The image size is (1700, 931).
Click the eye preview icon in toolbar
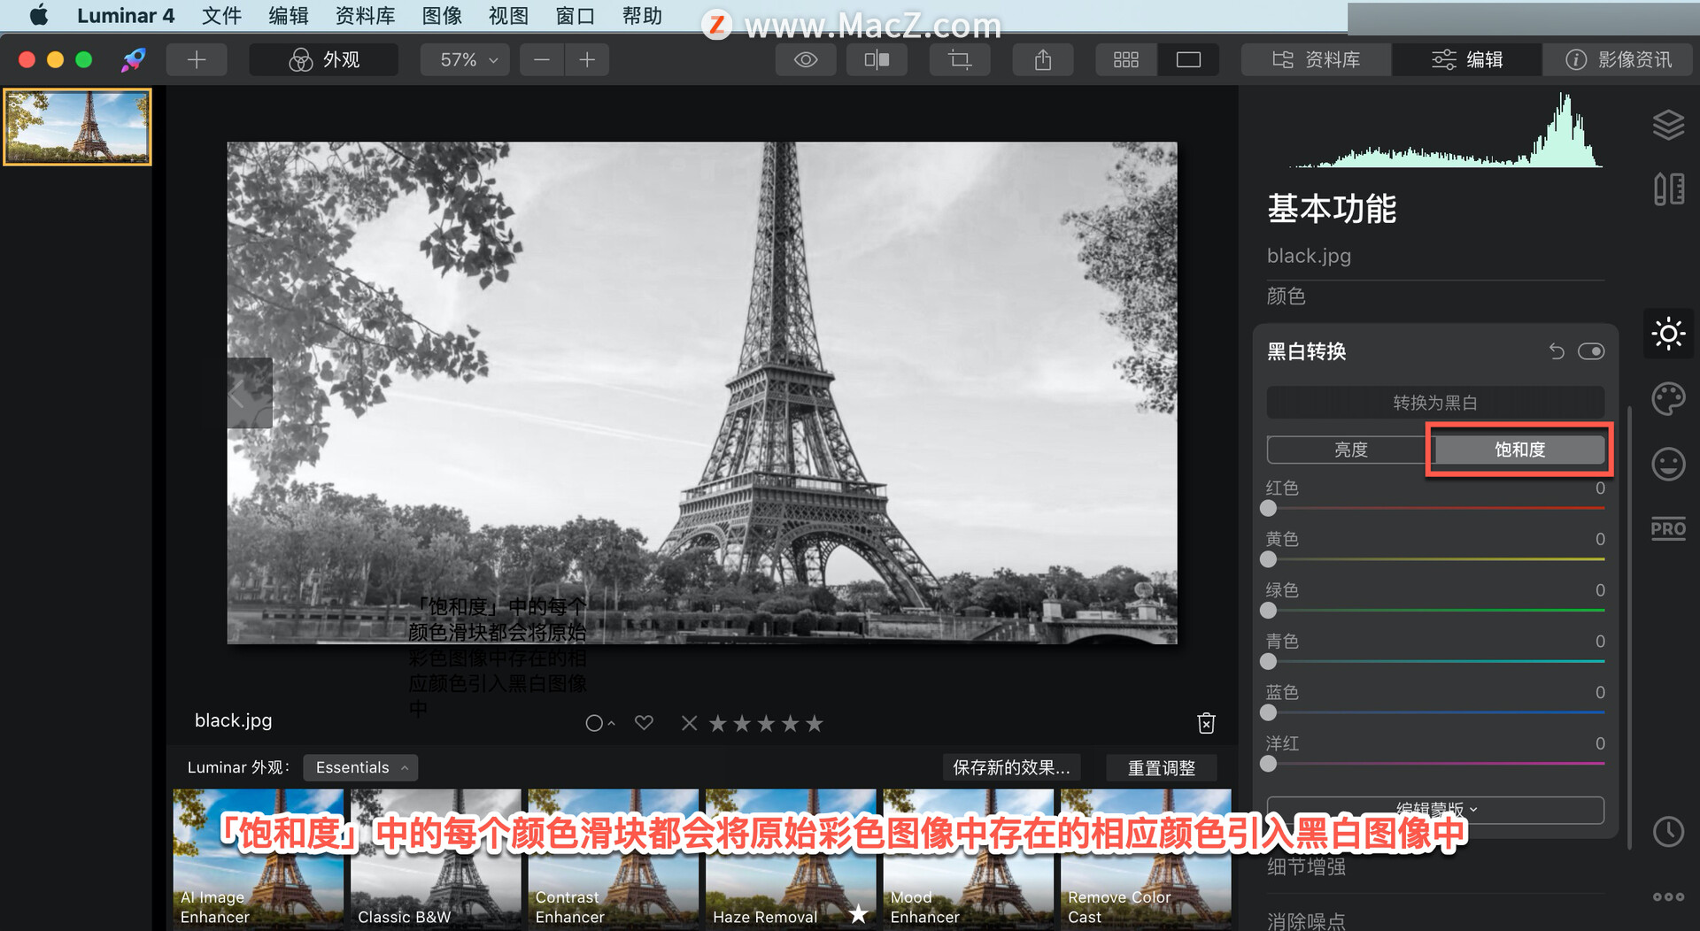804,59
